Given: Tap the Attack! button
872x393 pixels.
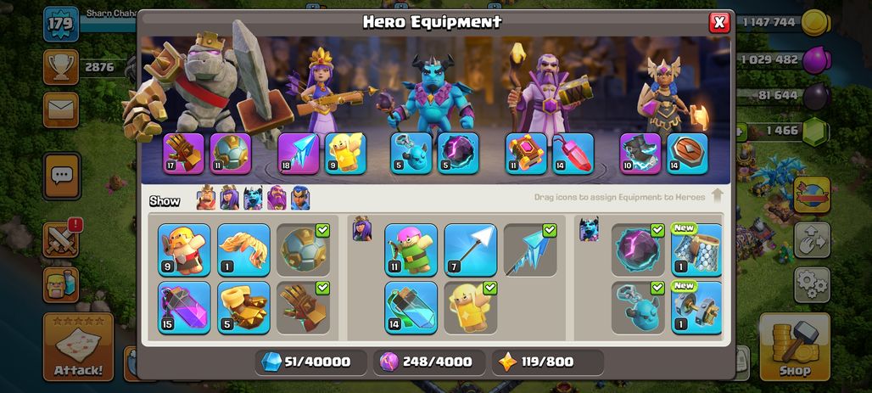Looking at the screenshot, I should coord(78,346).
